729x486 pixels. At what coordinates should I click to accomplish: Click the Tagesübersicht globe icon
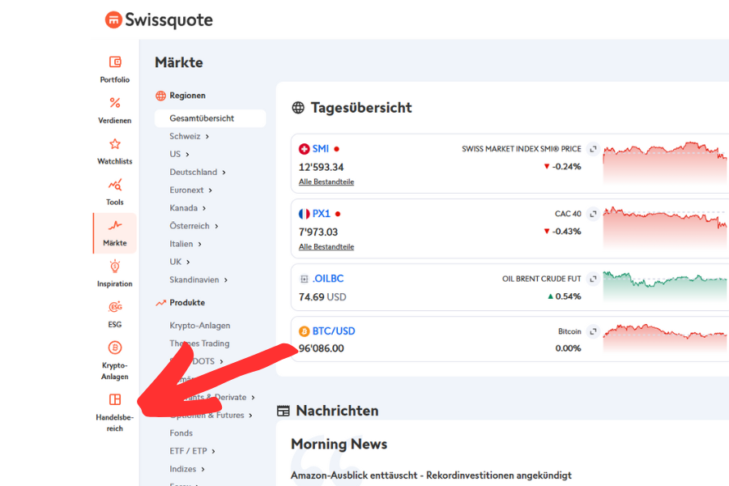pyautogui.click(x=298, y=108)
